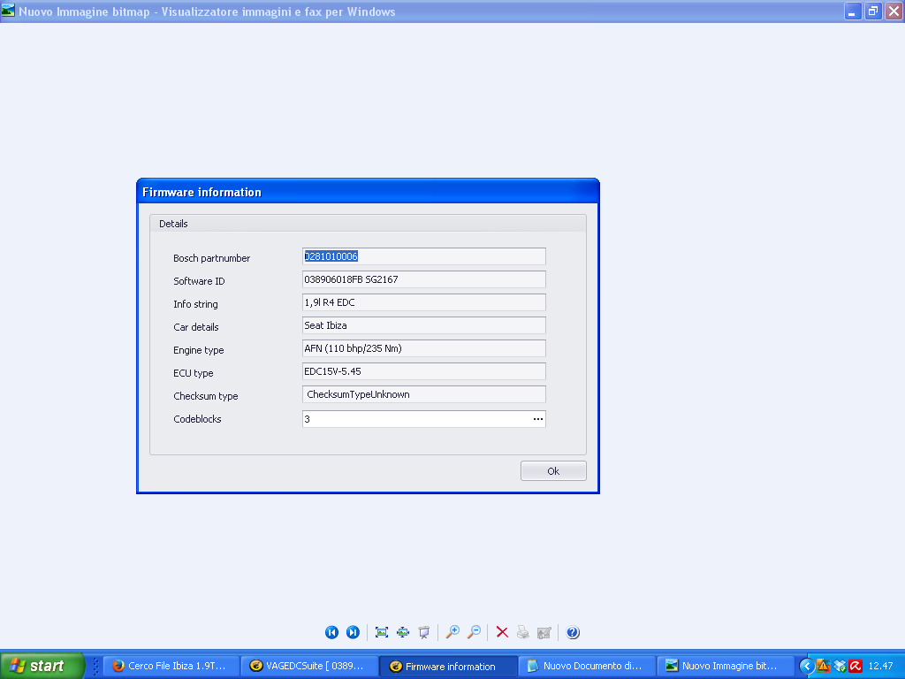Click the Best Fit view icon

tap(382, 632)
